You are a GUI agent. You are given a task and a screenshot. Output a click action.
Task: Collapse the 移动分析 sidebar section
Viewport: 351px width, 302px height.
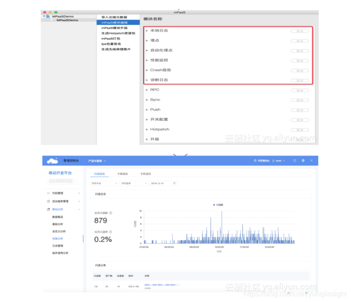pyautogui.click(x=79, y=209)
